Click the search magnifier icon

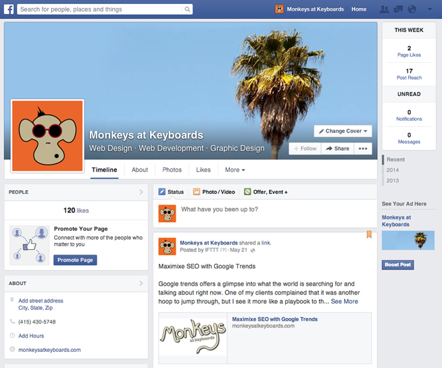pos(187,9)
